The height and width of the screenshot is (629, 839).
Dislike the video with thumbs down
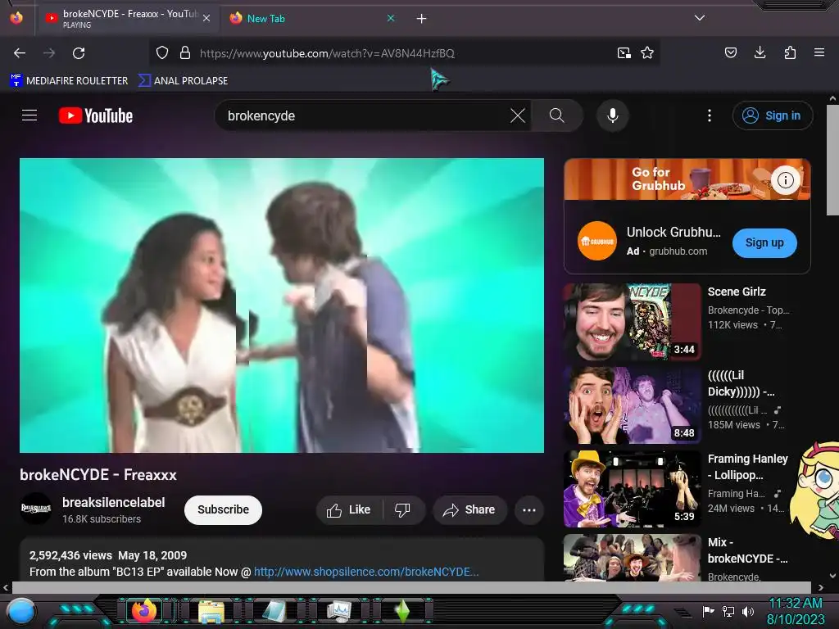(402, 510)
